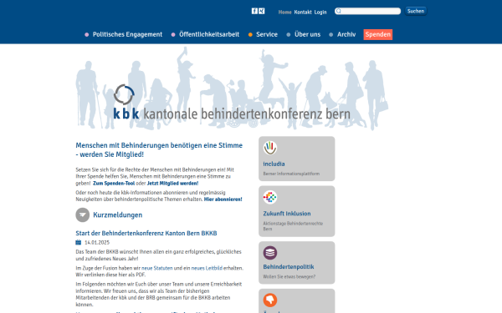Screen dimensions: 502x313
Task: Open the Kurzmeldungen heading
Action: coord(117,215)
